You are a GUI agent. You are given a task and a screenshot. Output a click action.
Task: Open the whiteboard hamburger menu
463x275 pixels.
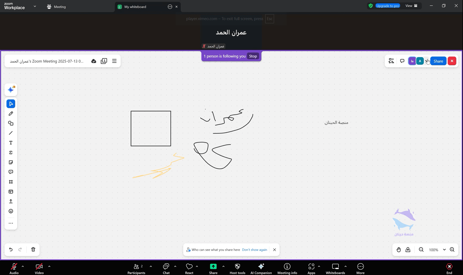tap(114, 61)
